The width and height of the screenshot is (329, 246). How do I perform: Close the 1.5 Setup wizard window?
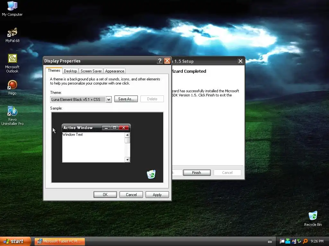pyautogui.click(x=240, y=61)
